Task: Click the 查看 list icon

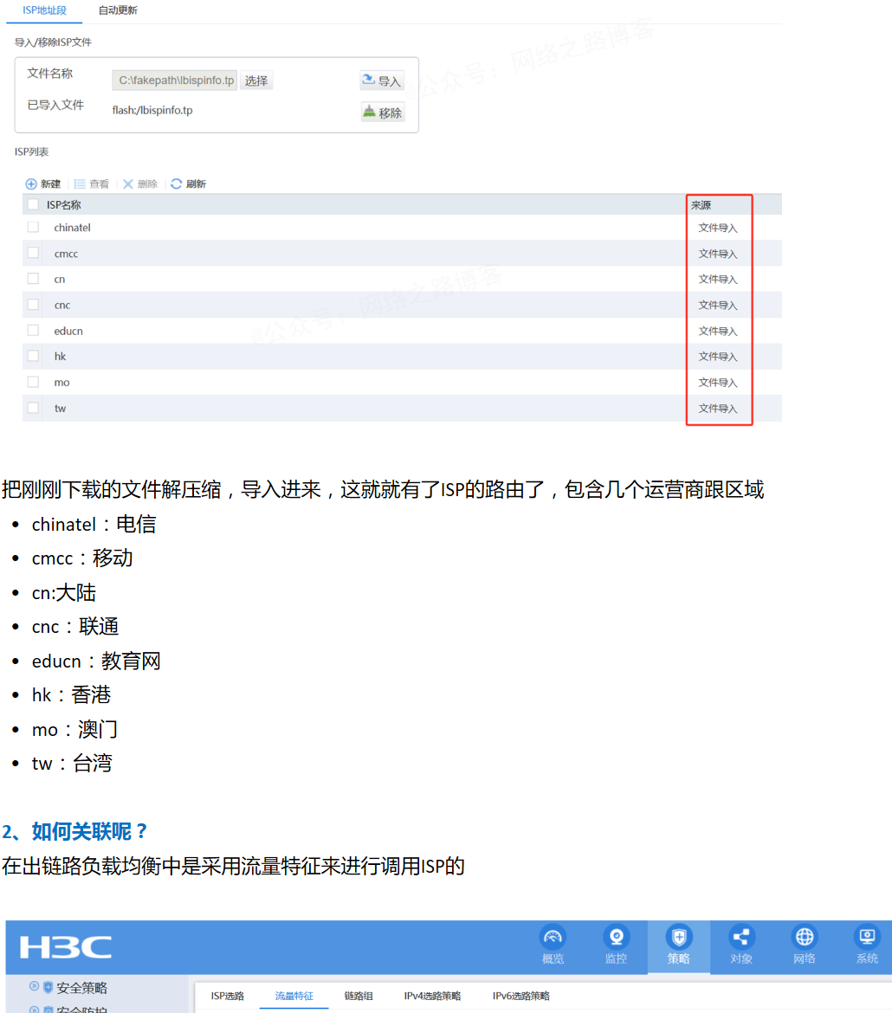Action: [80, 184]
